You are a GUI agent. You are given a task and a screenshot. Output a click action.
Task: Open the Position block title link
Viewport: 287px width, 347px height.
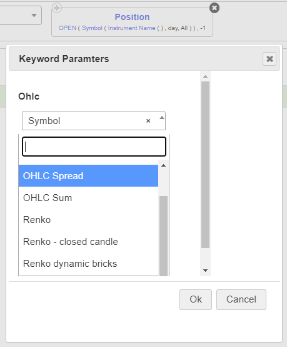click(132, 17)
